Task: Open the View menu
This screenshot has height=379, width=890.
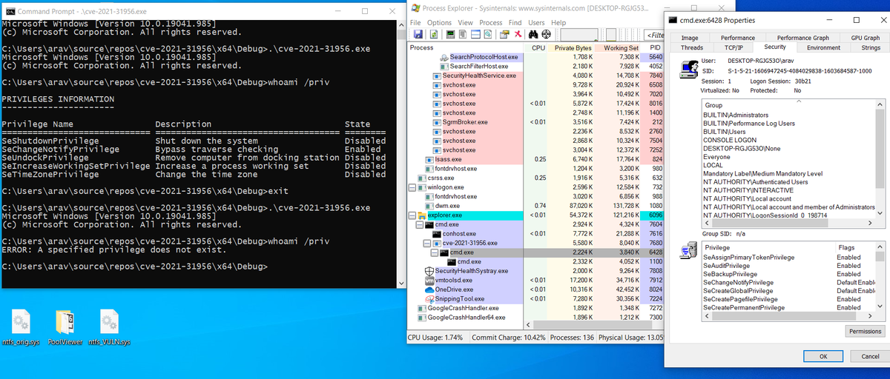Action: coord(465,23)
